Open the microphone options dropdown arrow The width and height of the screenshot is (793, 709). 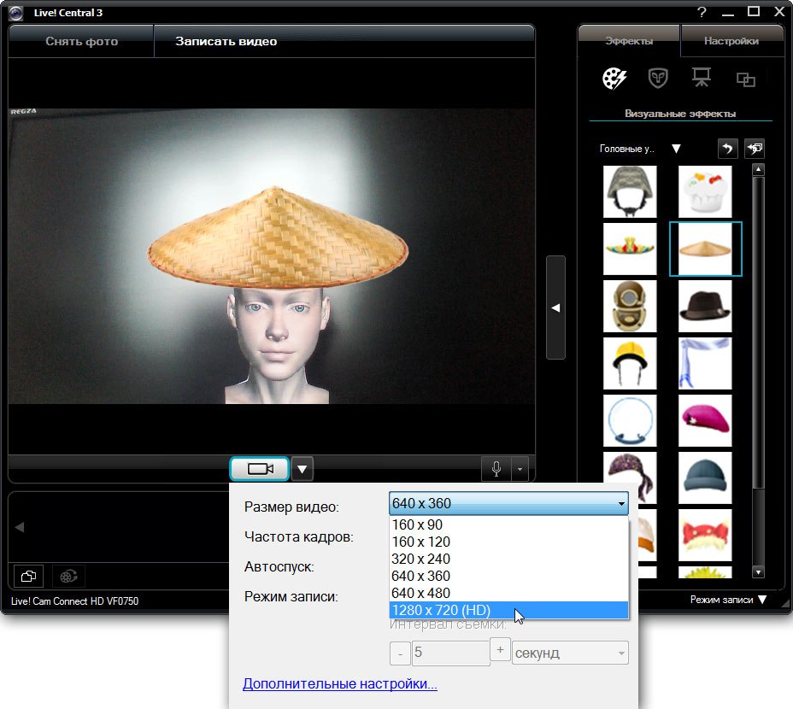click(520, 469)
